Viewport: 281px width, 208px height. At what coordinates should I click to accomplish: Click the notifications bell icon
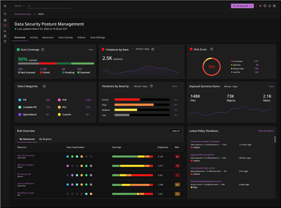point(270,6)
